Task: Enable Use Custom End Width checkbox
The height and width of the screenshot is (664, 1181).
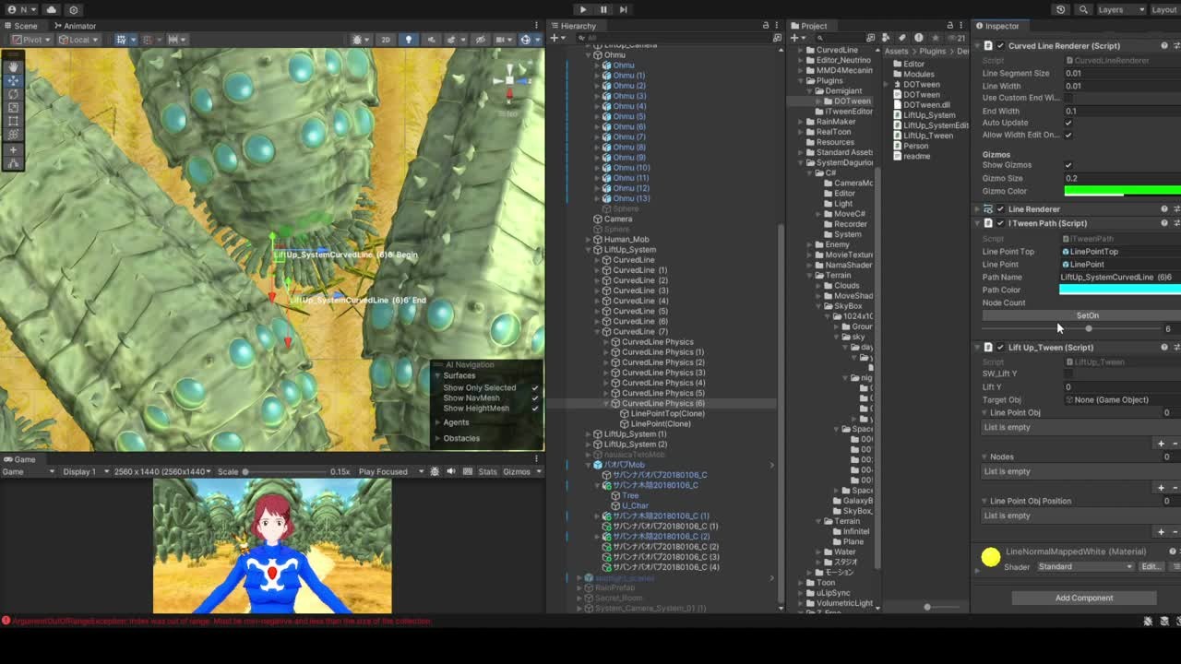Action: pos(1068,98)
